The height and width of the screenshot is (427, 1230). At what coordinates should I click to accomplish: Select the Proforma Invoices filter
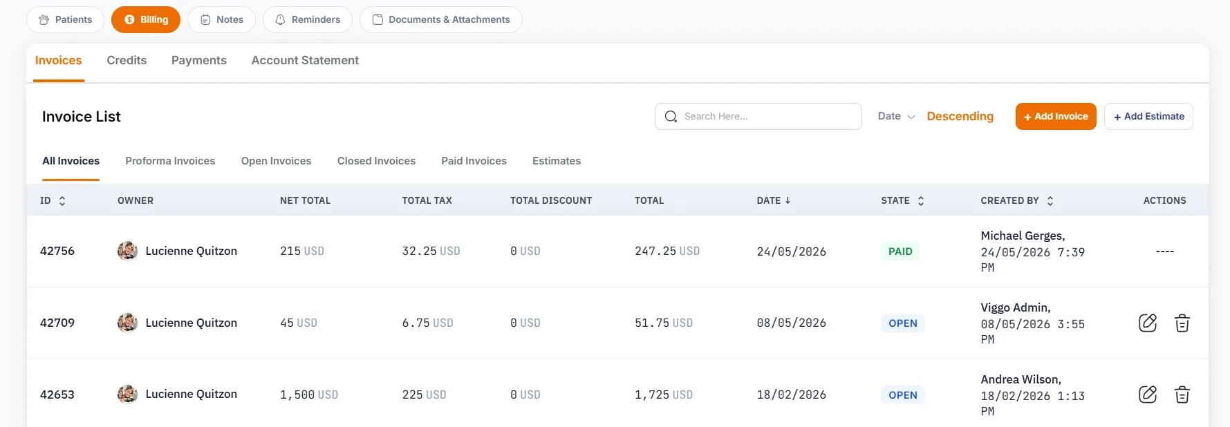point(170,161)
